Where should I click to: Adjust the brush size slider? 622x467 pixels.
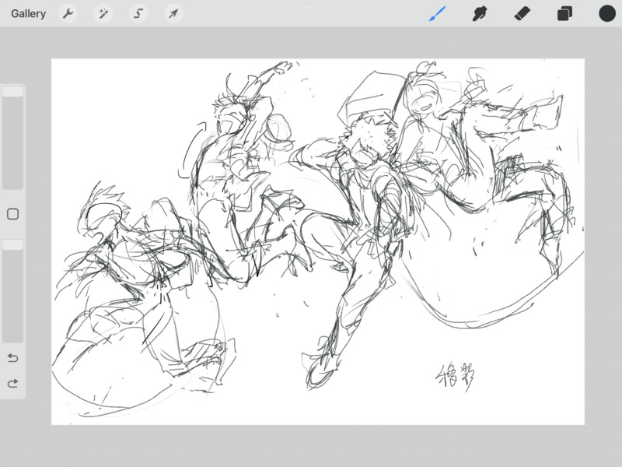(12, 138)
